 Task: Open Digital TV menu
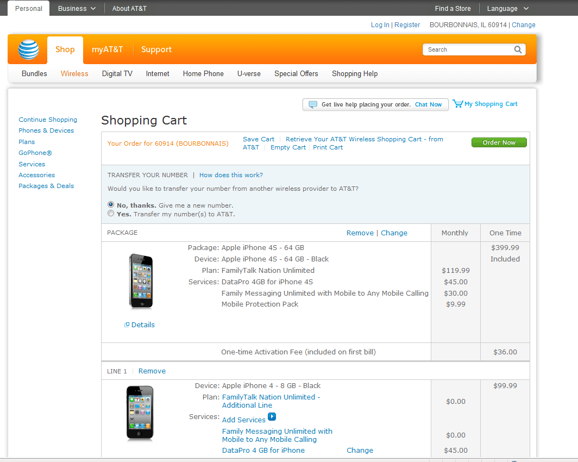[117, 73]
